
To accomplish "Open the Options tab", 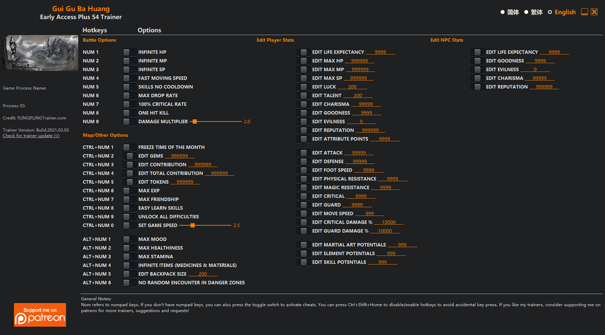I will [x=149, y=30].
